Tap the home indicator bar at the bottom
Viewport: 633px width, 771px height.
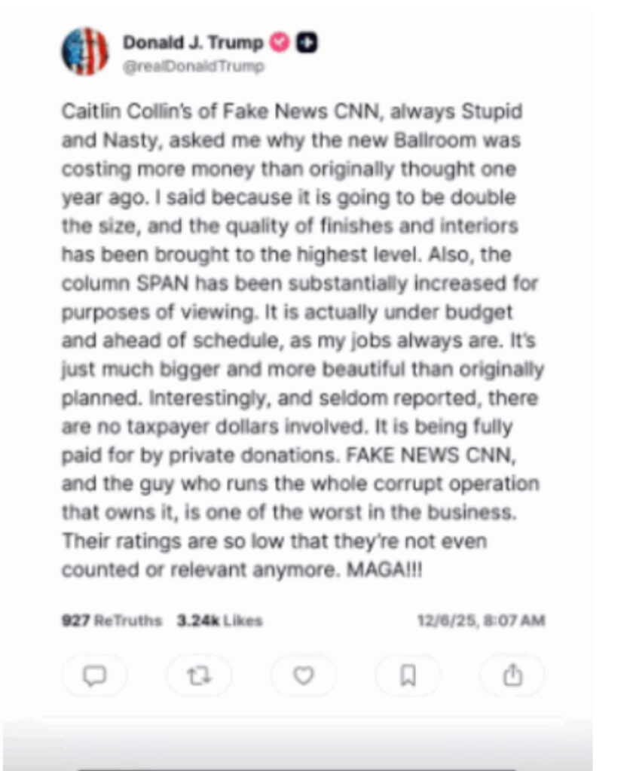click(x=298, y=767)
